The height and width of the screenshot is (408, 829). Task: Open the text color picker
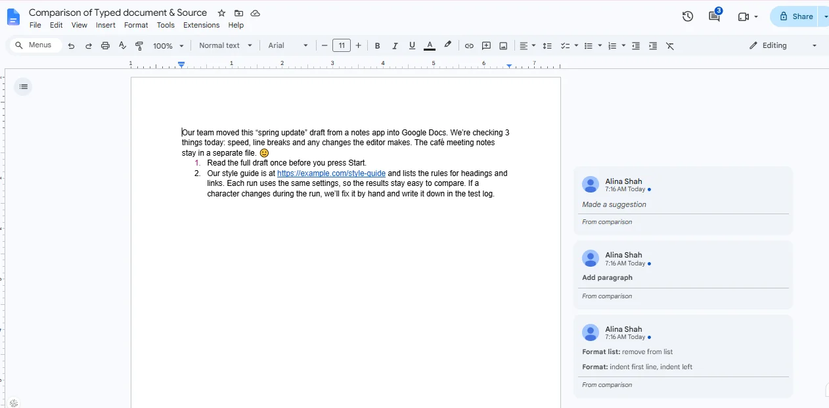click(x=429, y=46)
